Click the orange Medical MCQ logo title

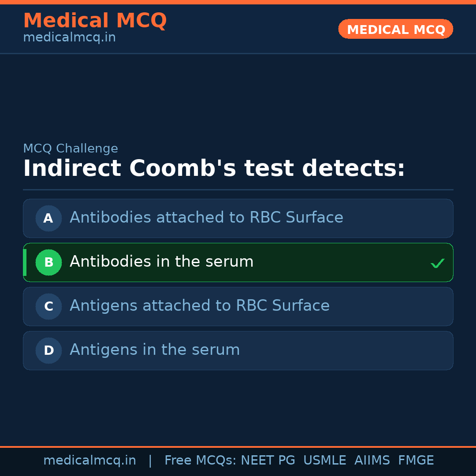coord(95,20)
